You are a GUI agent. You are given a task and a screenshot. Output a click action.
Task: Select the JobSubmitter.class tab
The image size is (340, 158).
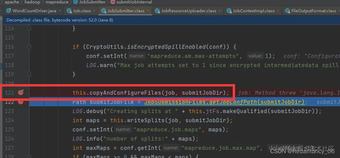[126, 11]
